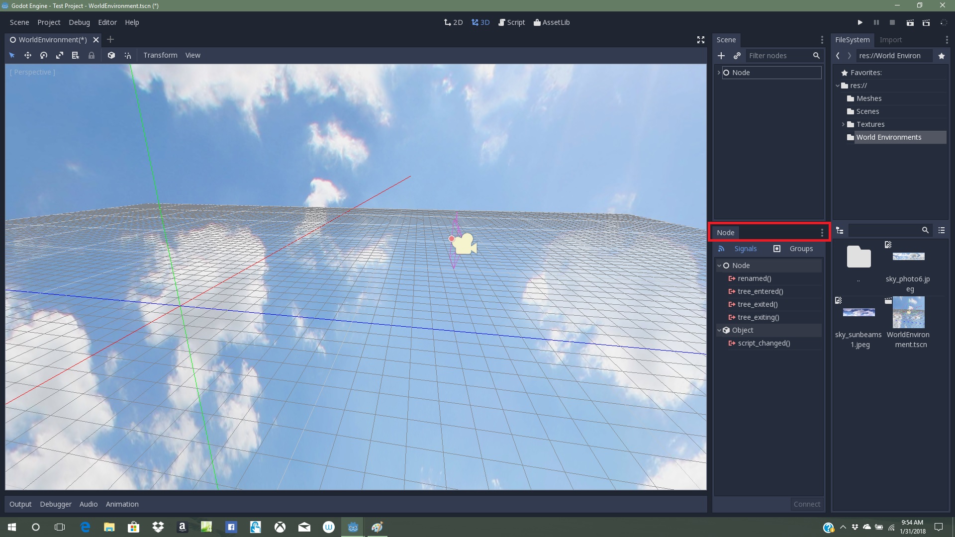
Task: Play the edited scene clapper icon
Action: pyautogui.click(x=910, y=22)
